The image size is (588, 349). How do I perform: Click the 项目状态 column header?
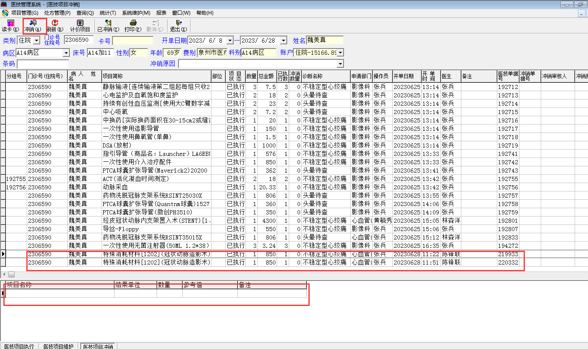235,76
